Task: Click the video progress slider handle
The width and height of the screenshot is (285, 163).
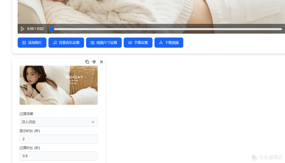Action: (x=52, y=29)
